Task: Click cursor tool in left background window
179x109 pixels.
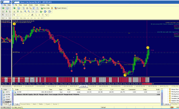Action: tap(3, 15)
